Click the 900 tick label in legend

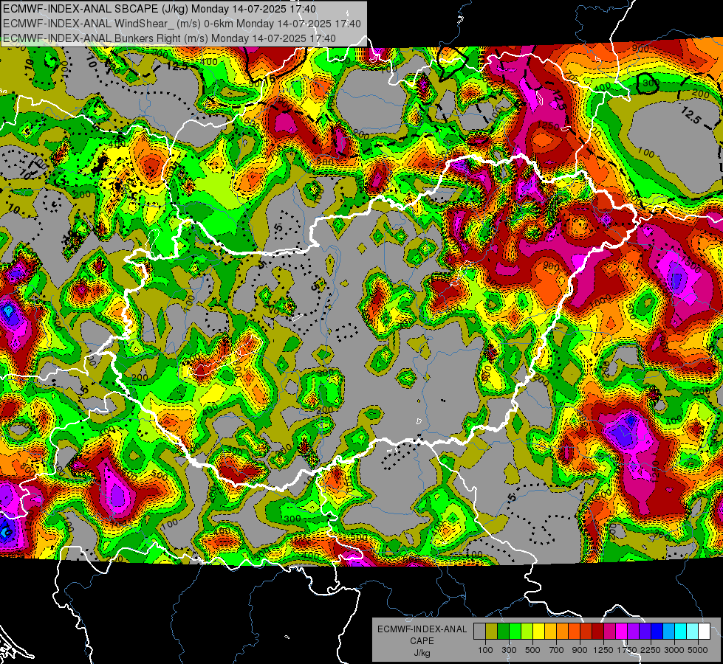coord(580,650)
